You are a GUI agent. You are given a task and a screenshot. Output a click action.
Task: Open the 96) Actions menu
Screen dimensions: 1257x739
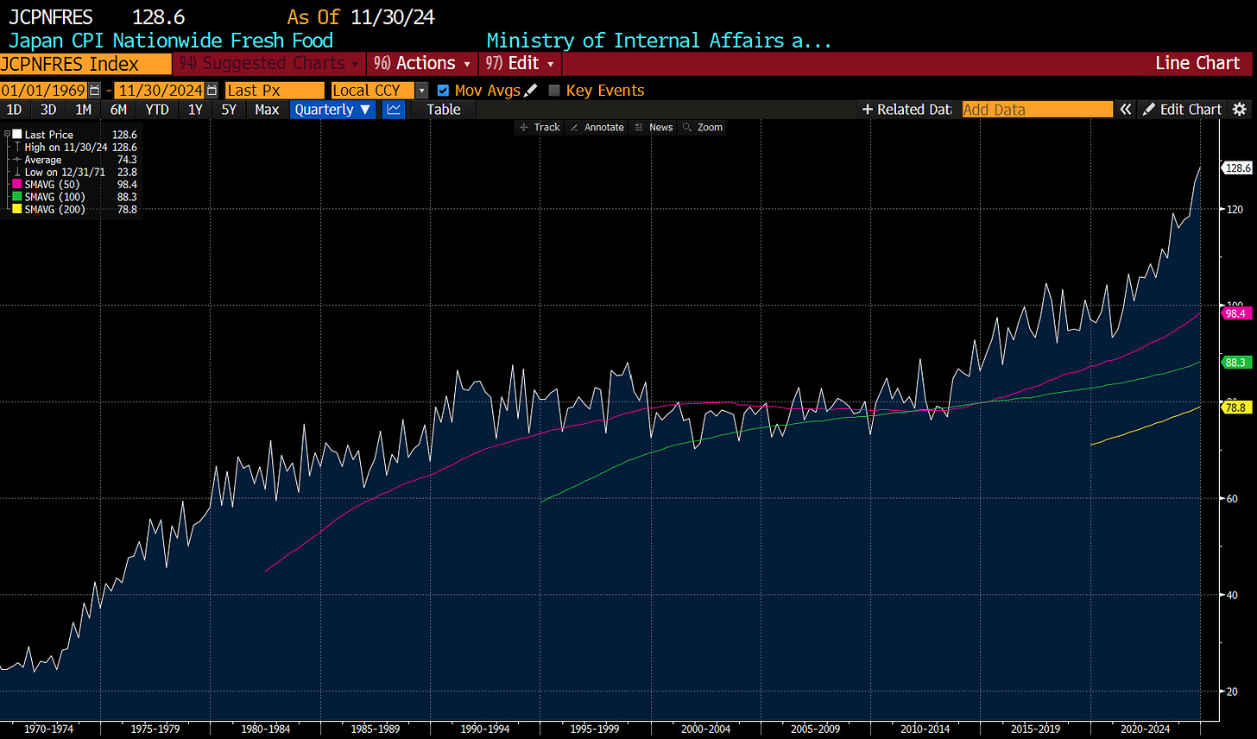(423, 63)
